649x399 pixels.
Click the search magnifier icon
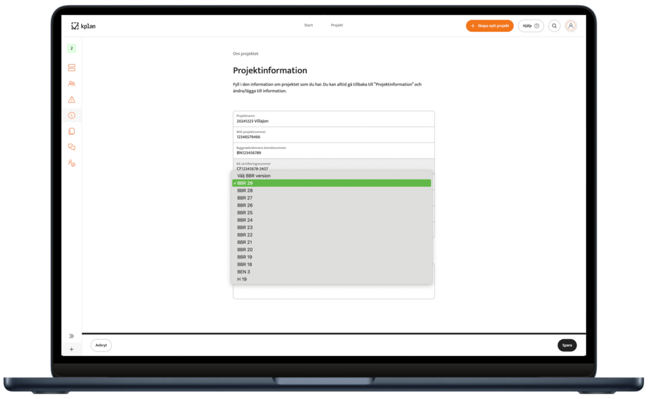(555, 26)
